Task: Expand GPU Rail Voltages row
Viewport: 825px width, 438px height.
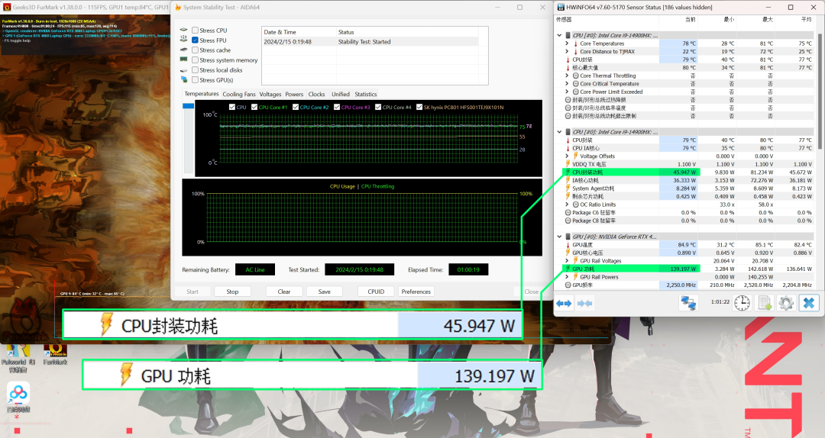Action: click(x=567, y=261)
